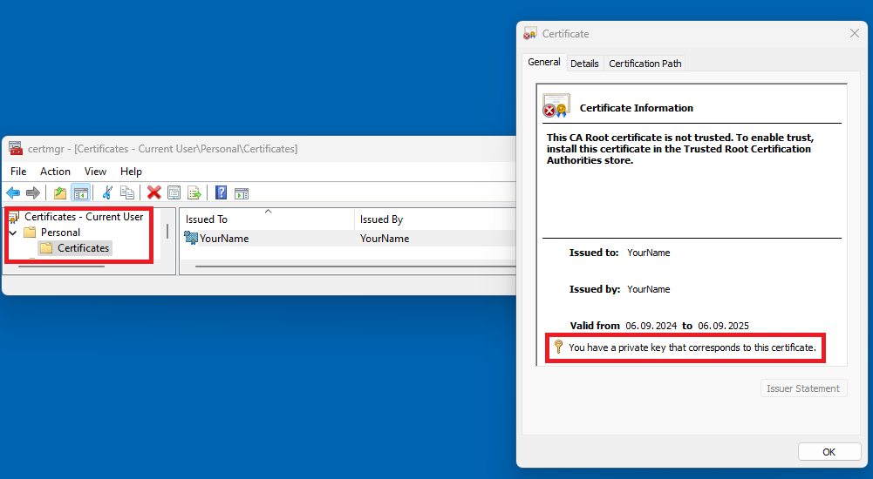
Task: Click the Up one level folder icon
Action: pyautogui.click(x=60, y=192)
